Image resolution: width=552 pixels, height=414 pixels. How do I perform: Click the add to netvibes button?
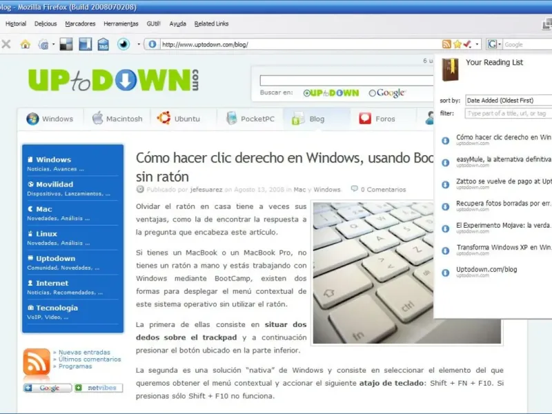[x=98, y=388]
